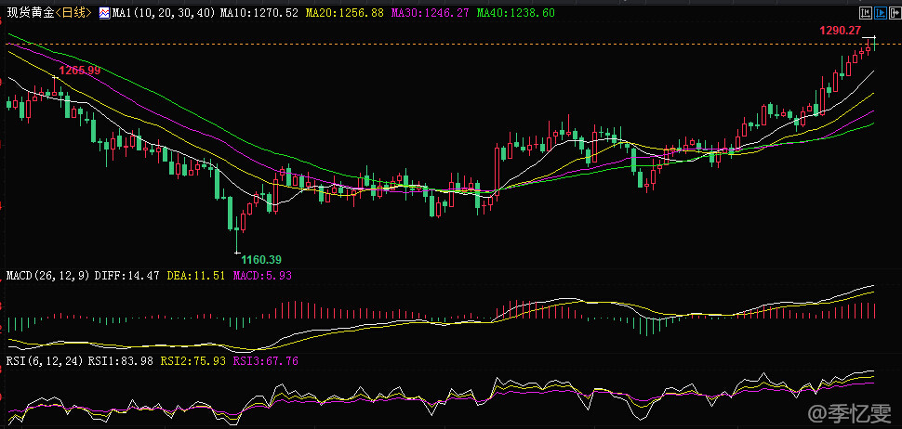Click the 1265.99 price label
Viewport: 902px width, 429px height.
(x=80, y=71)
